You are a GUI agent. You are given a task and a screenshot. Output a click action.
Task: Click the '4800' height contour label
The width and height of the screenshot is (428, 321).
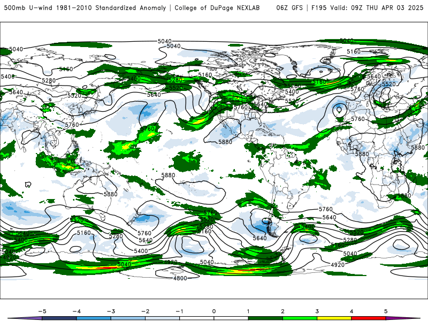click(x=180, y=278)
